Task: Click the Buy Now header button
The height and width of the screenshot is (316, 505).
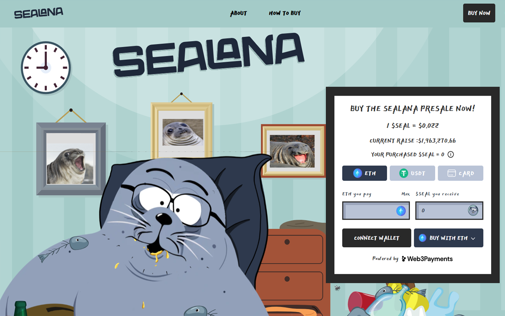Action: tap(479, 13)
